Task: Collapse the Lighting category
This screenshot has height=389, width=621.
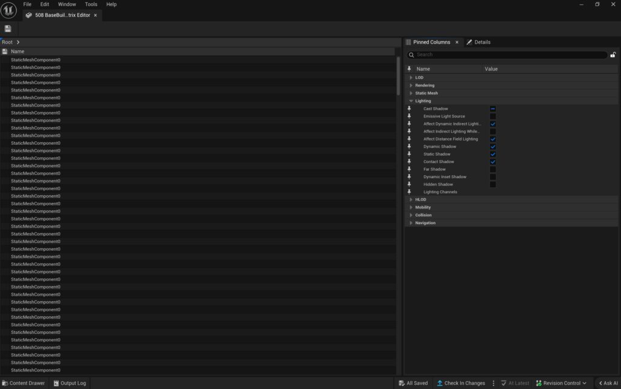Action: 411,101
